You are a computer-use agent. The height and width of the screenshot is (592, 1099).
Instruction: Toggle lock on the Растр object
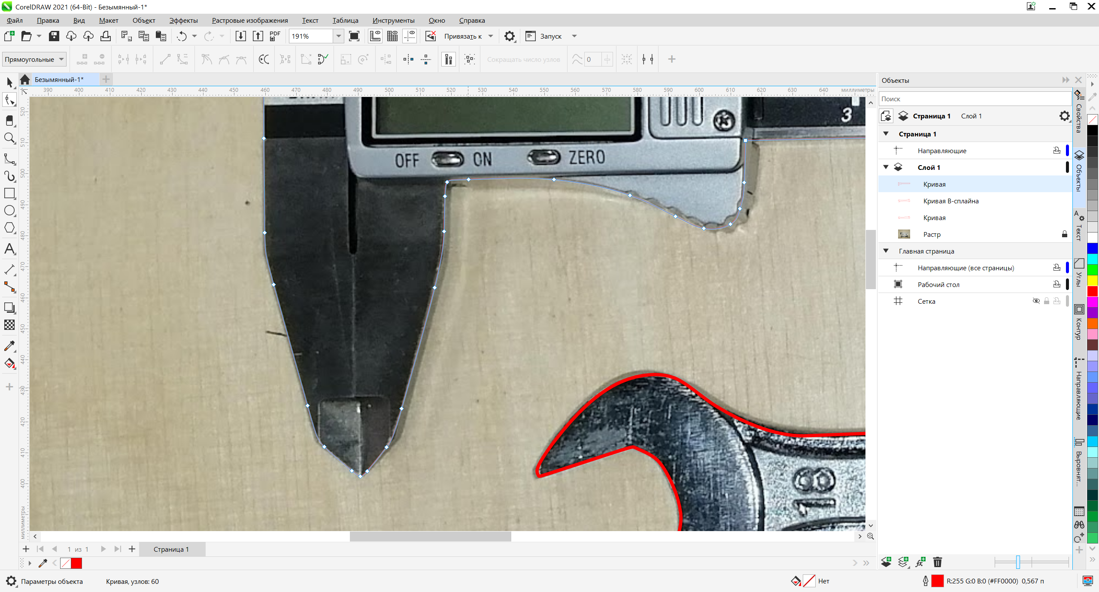click(x=1064, y=234)
